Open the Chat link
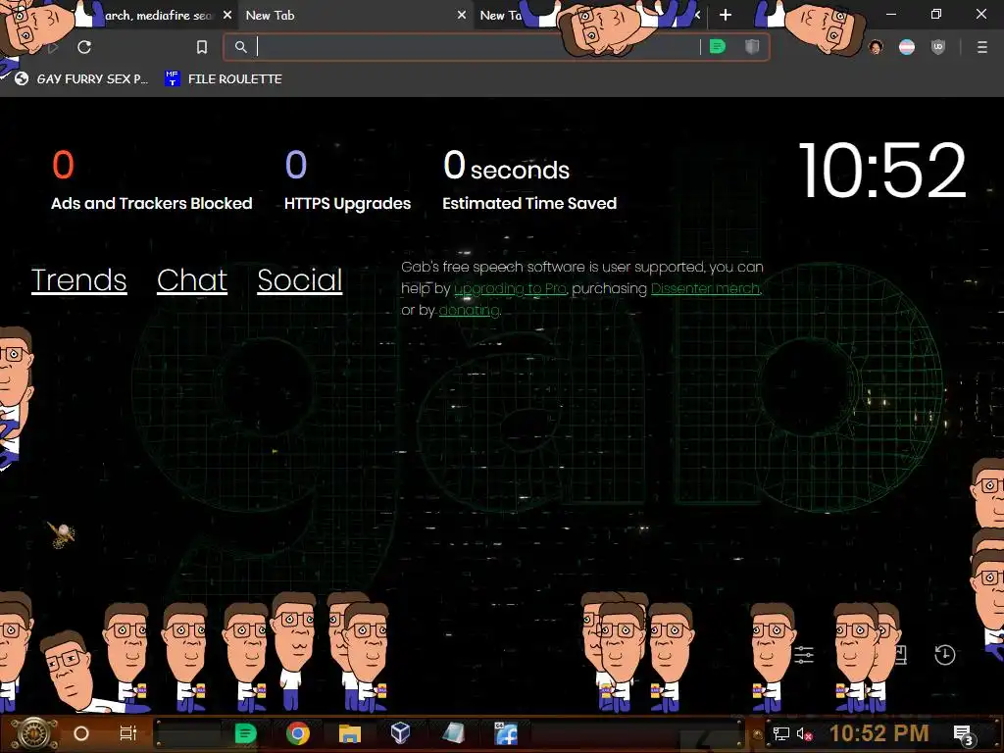1004x753 pixels. pyautogui.click(x=192, y=279)
